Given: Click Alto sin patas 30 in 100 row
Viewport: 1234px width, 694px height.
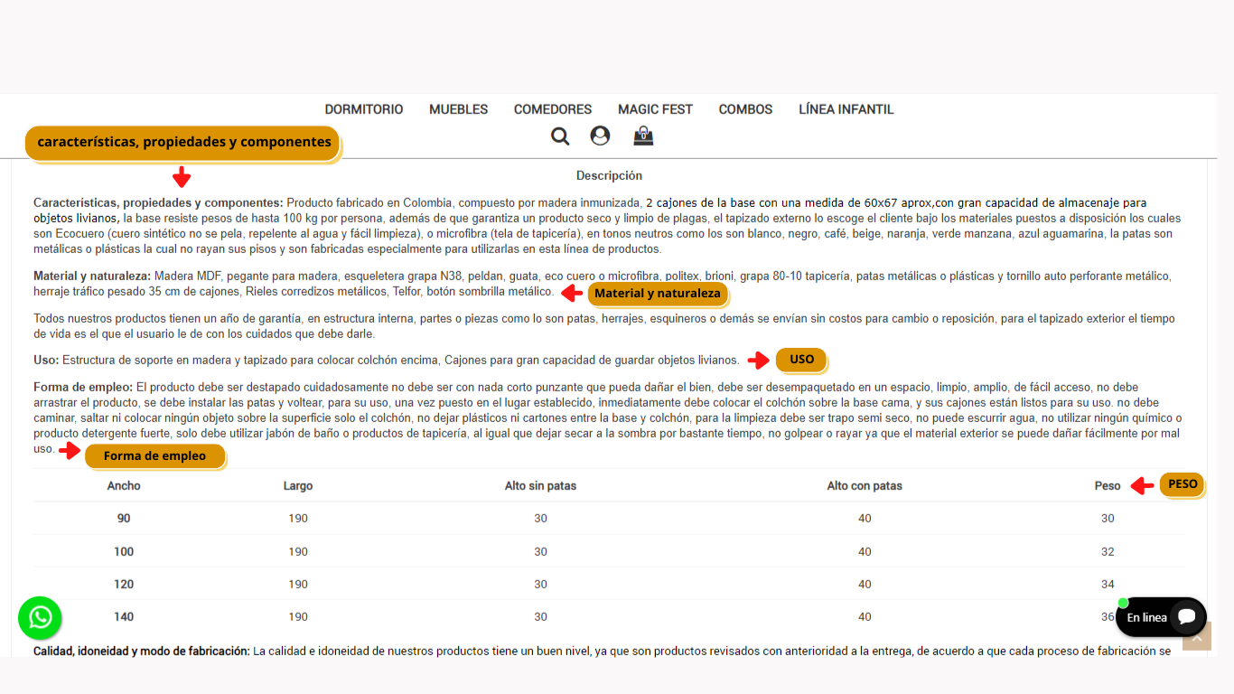Looking at the screenshot, I should (540, 551).
